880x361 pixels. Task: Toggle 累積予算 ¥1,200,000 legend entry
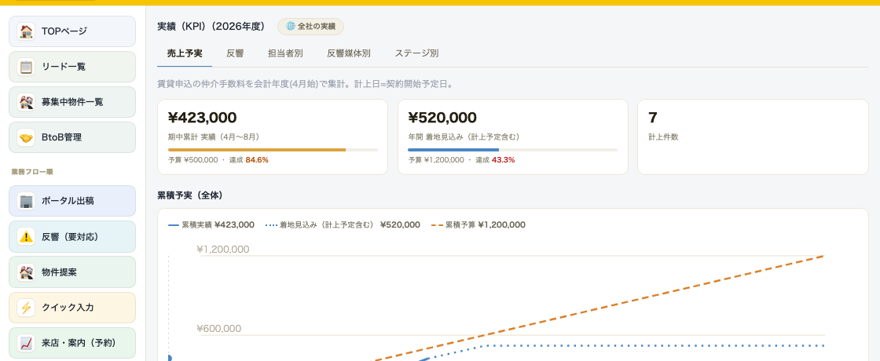pyautogui.click(x=478, y=224)
